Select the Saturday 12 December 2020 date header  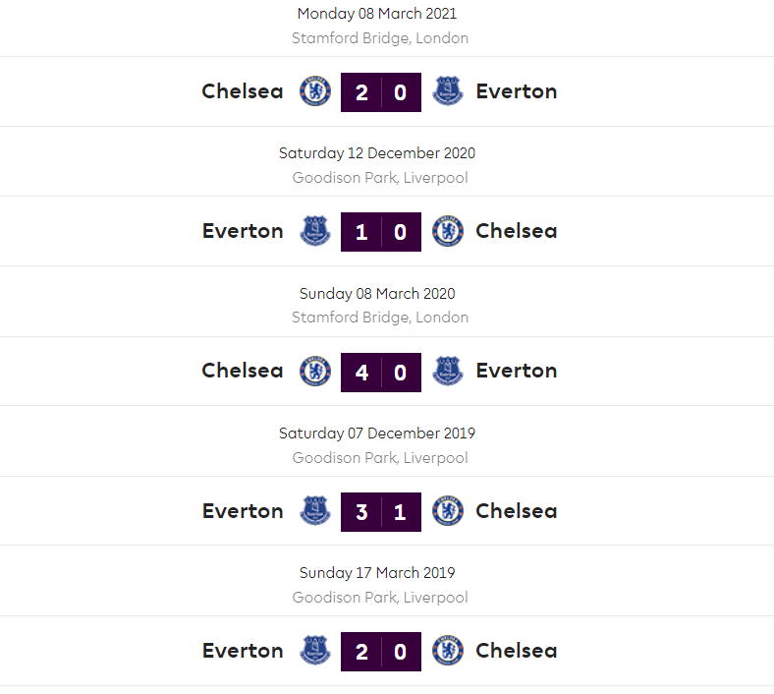(x=377, y=153)
